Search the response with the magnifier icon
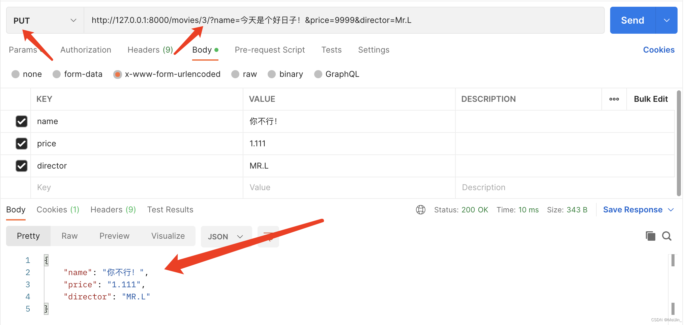The width and height of the screenshot is (687, 325). coord(667,236)
